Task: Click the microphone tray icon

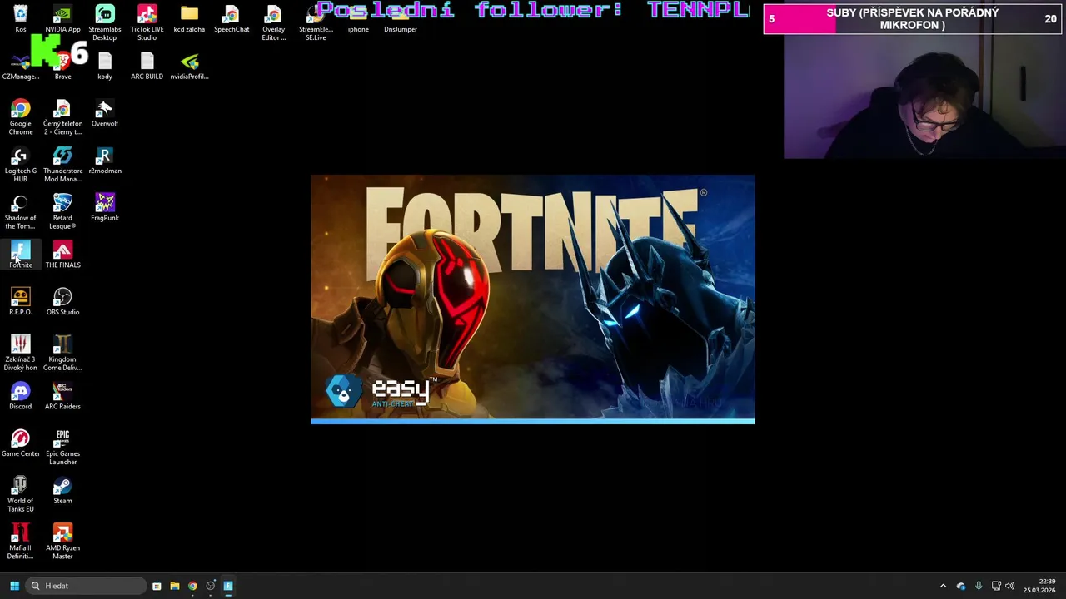Action: coord(979,586)
